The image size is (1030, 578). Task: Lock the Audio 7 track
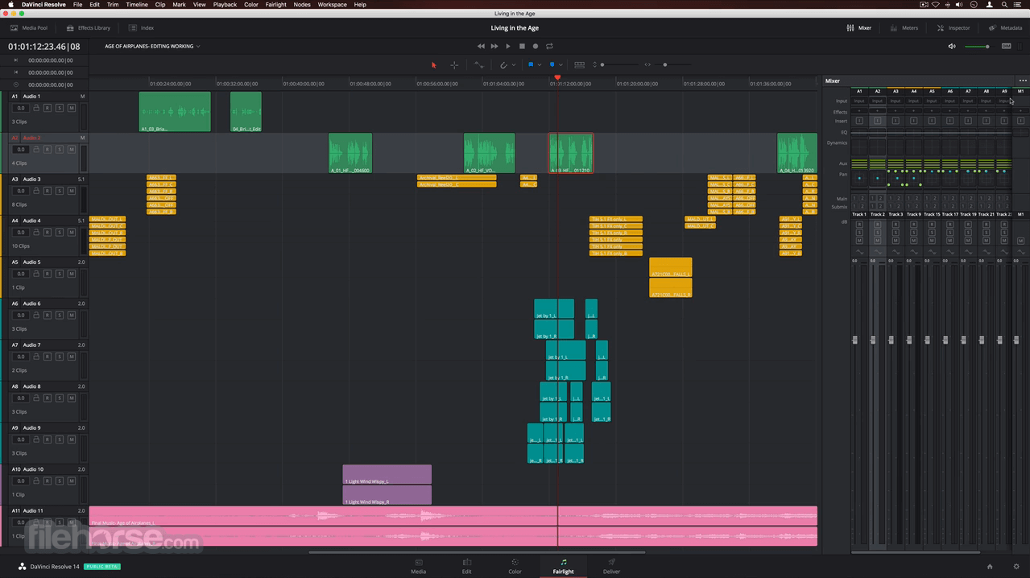[x=36, y=357]
